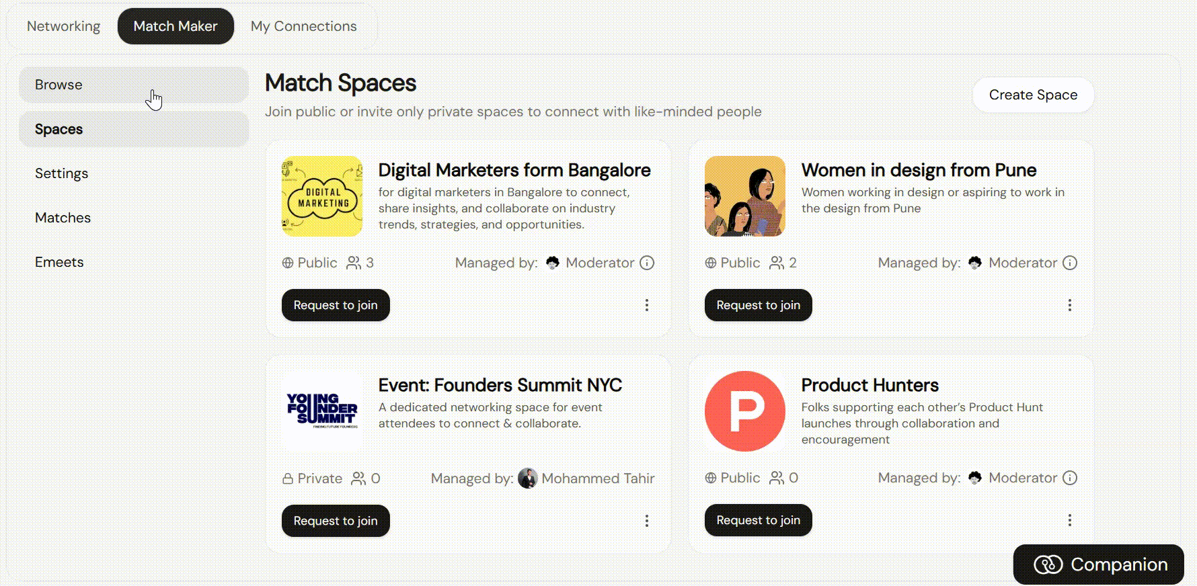Image resolution: width=1197 pixels, height=586 pixels.
Task: Click the Create Space button
Action: click(1033, 95)
